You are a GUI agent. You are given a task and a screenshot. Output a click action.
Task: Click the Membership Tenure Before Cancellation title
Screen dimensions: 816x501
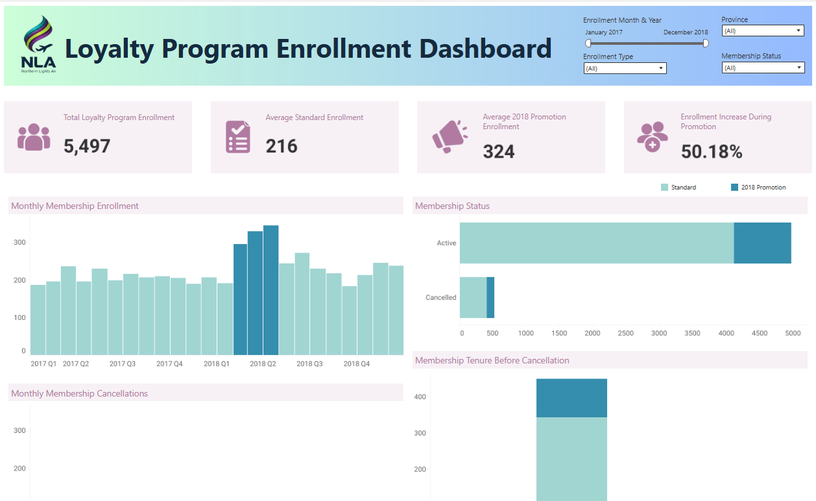(492, 360)
